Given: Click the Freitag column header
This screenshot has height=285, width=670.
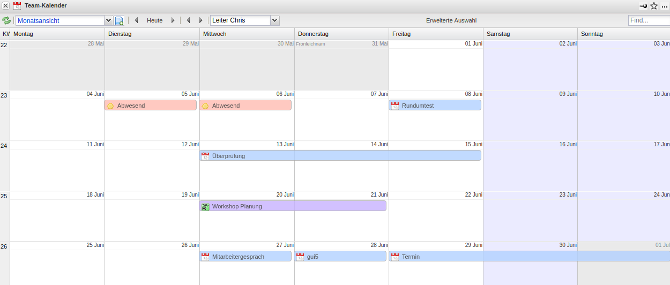Looking at the screenshot, I should (436, 34).
